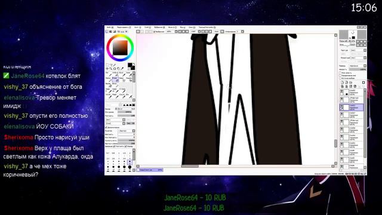Select the highlighted layer row

(352, 107)
